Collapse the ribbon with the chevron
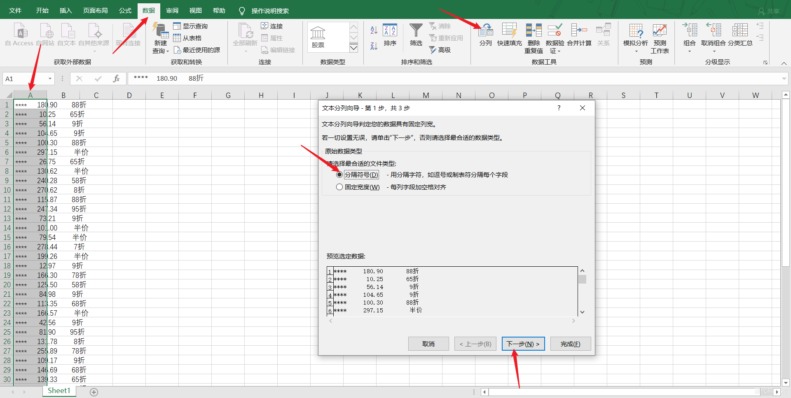This screenshot has width=791, height=398. coord(784,63)
